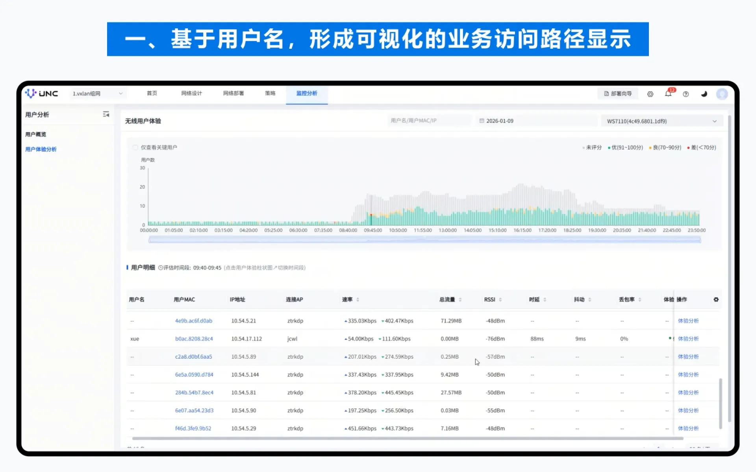Image resolution: width=756 pixels, height=472 pixels.
Task: Open the settings gear in top bar
Action: click(x=650, y=94)
